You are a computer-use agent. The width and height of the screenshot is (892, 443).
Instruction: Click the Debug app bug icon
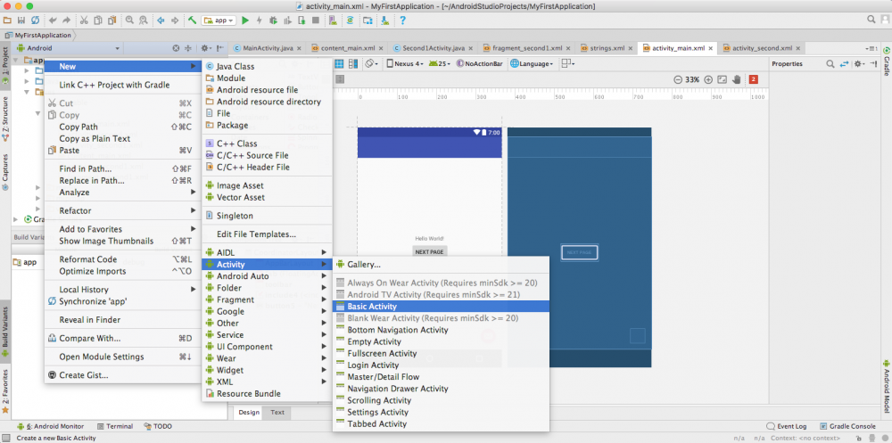click(x=273, y=19)
